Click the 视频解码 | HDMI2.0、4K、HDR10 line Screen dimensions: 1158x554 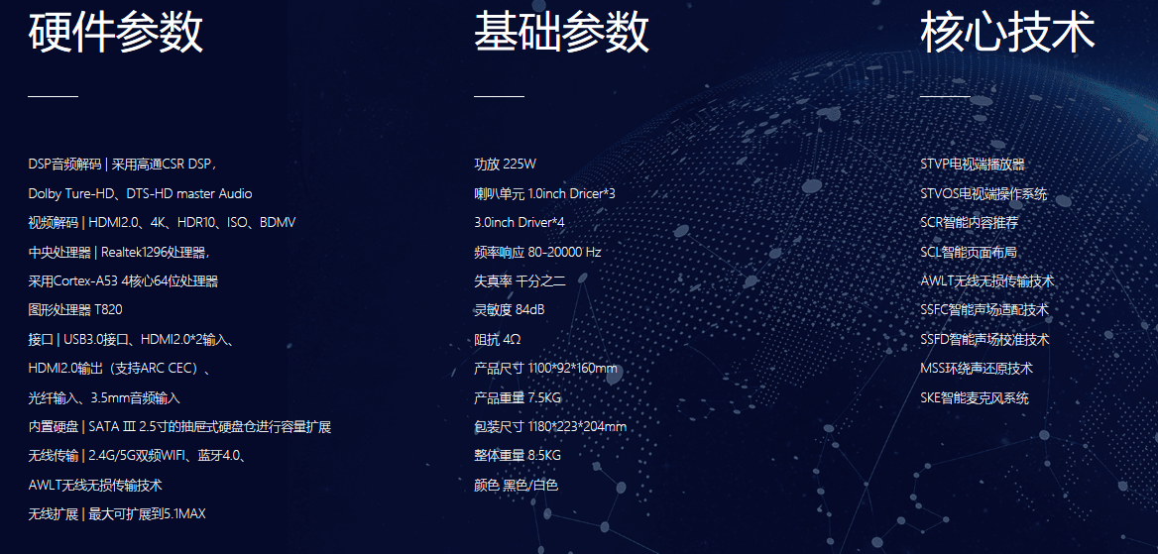click(x=162, y=222)
